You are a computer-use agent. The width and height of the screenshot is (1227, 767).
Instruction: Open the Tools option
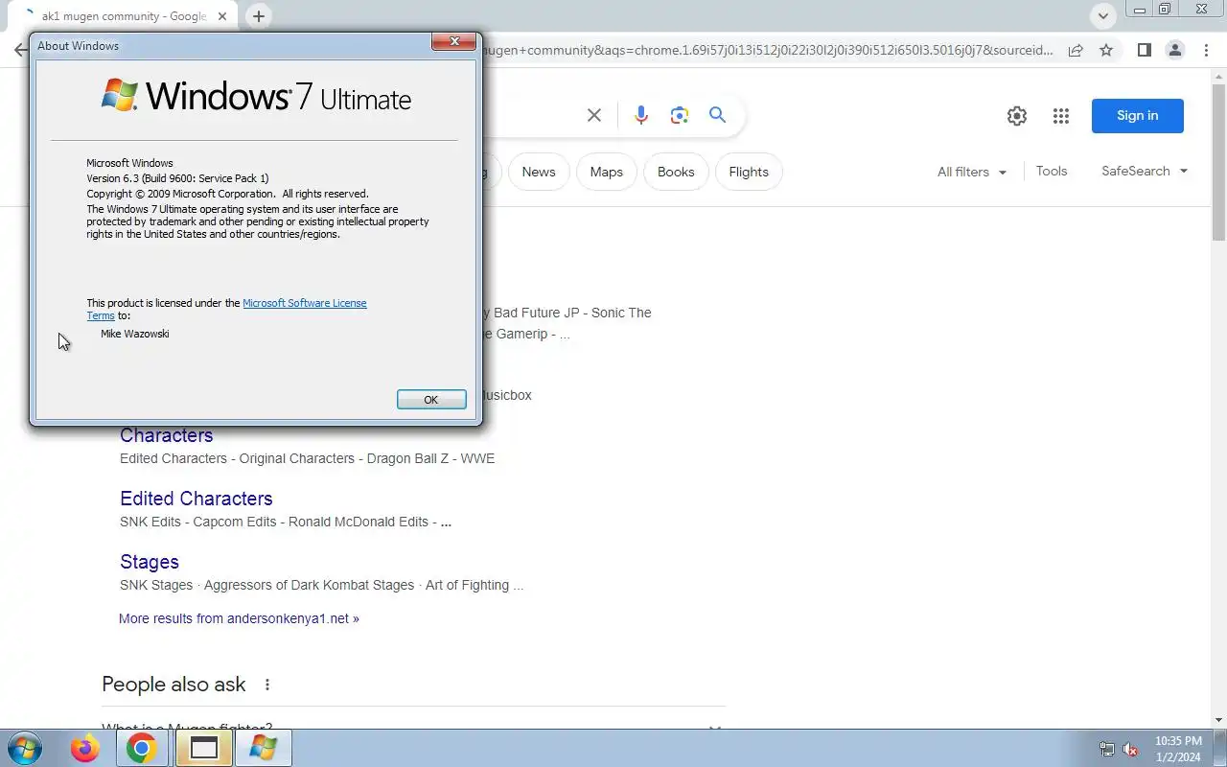[x=1052, y=171]
